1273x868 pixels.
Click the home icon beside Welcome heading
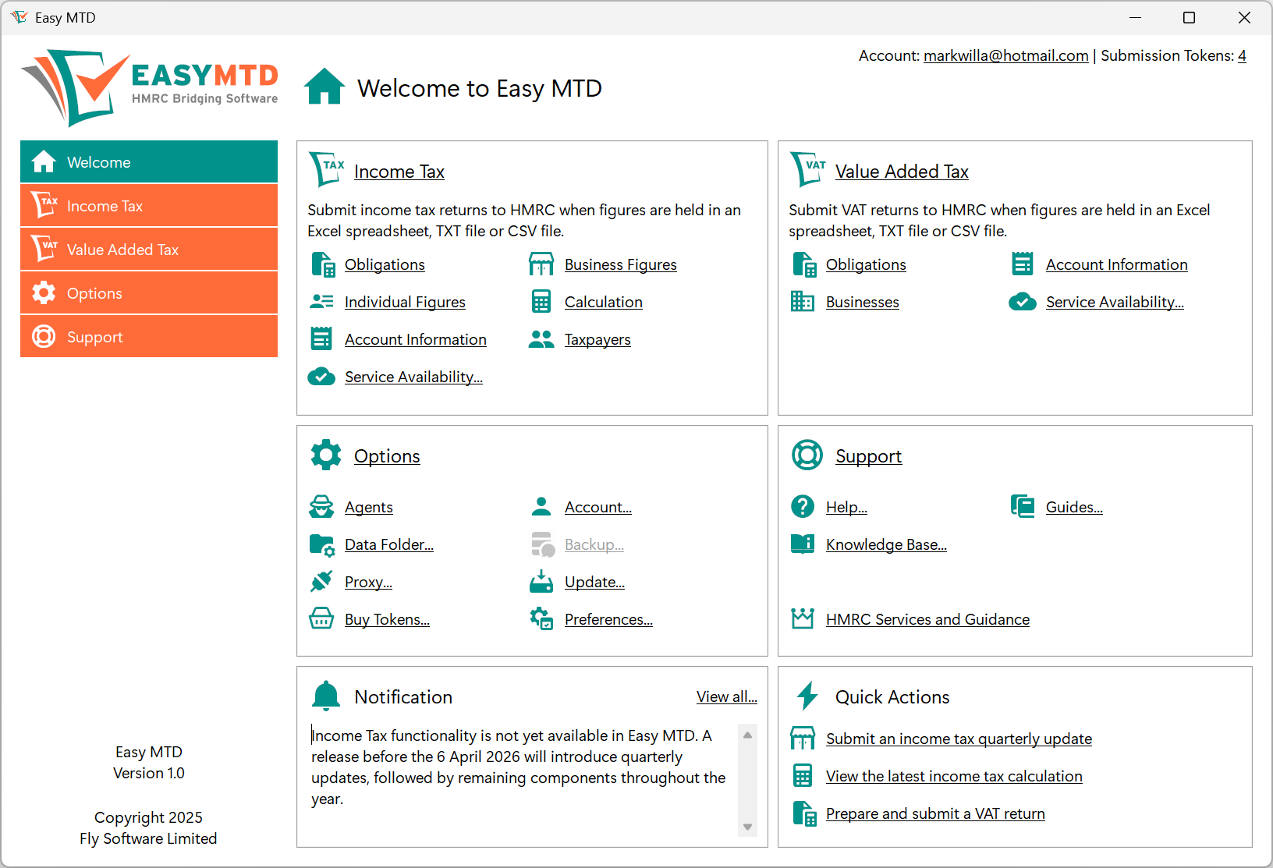[325, 87]
